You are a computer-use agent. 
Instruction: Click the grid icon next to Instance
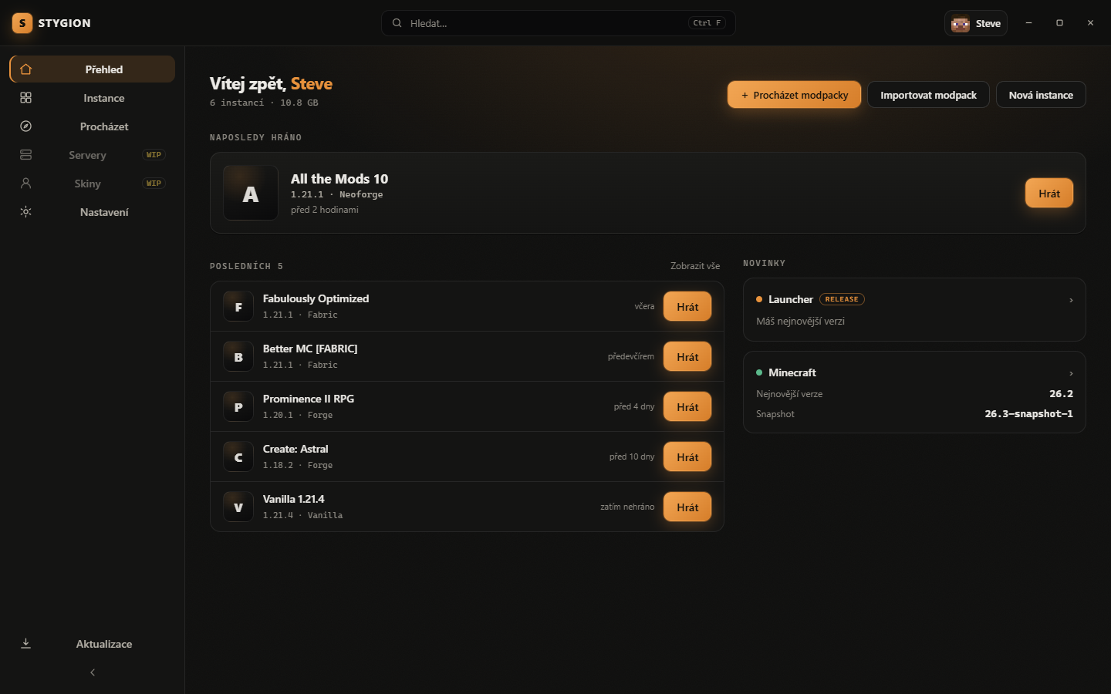click(25, 98)
